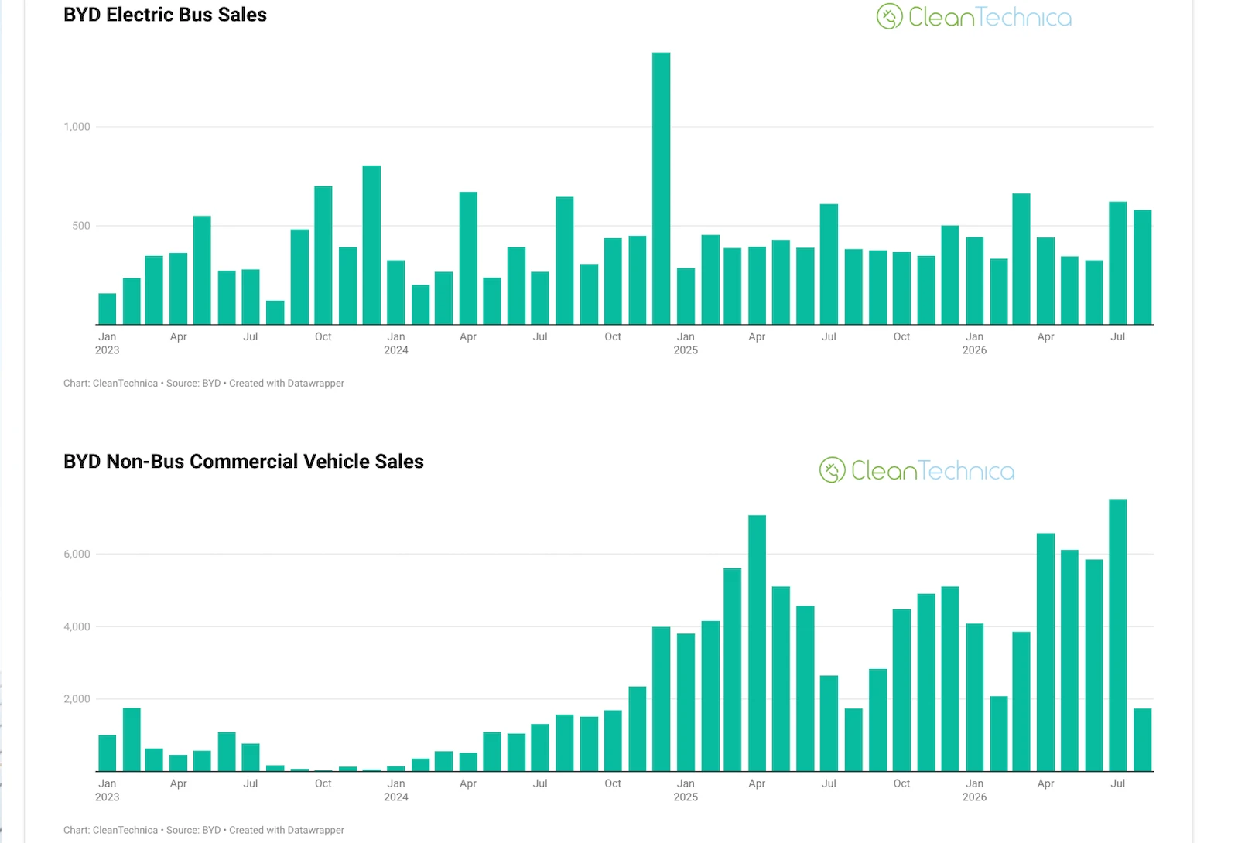Click the 6,000 y-axis label in the Non-Bus chart
1238x843 pixels.
coord(77,554)
